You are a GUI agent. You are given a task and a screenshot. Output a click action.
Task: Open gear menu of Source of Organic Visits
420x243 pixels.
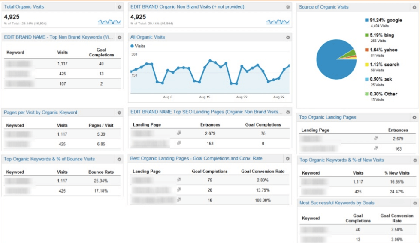pyautogui.click(x=414, y=7)
